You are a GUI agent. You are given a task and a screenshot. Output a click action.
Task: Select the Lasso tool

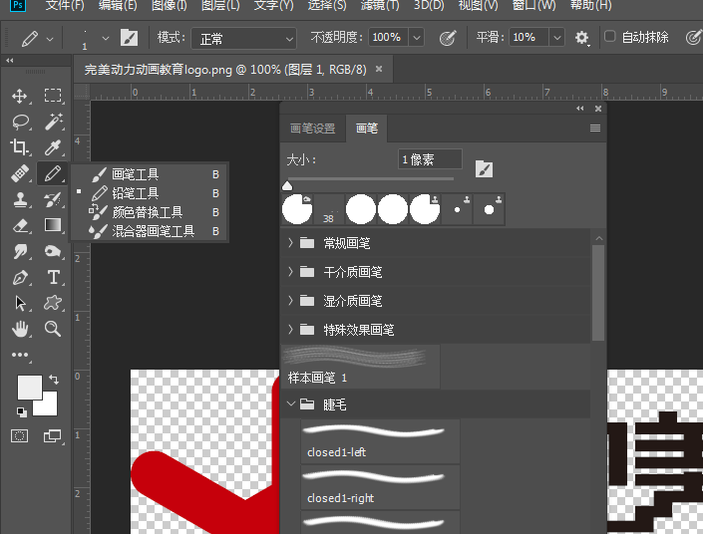20,122
